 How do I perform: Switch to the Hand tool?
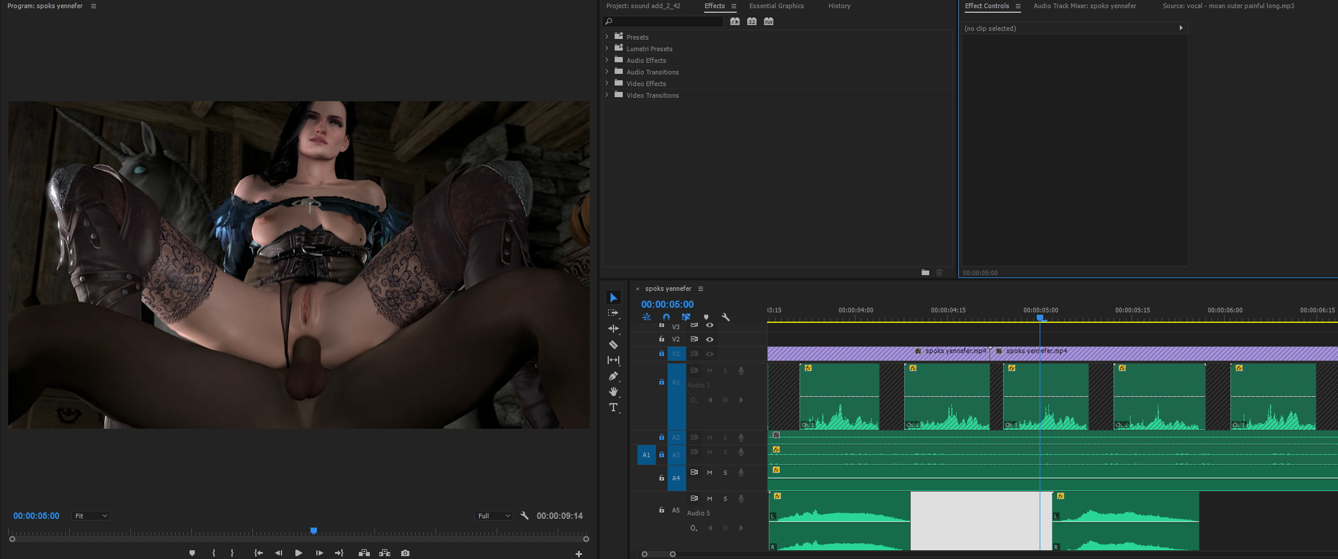613,391
